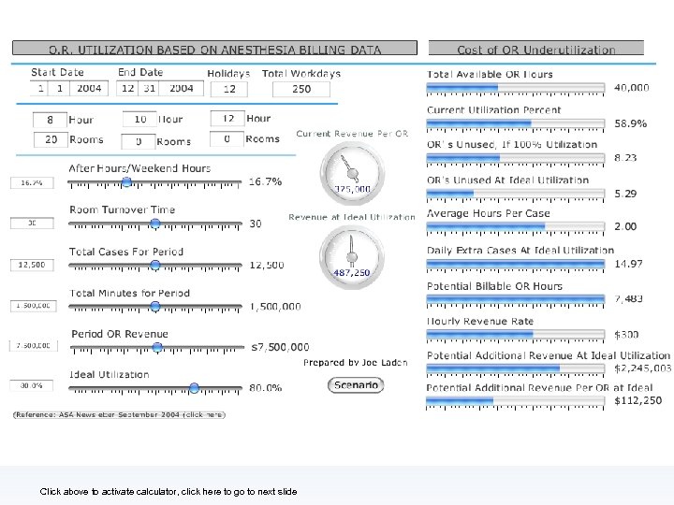Click the Scenario button
Viewport: 674px width, 505px height.
(356, 384)
